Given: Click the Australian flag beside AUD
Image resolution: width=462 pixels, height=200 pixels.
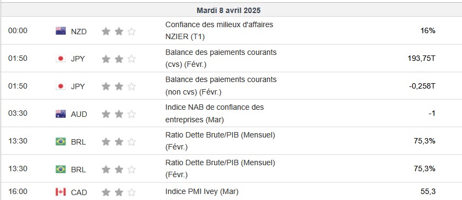Looking at the screenshot, I should click(60, 114).
